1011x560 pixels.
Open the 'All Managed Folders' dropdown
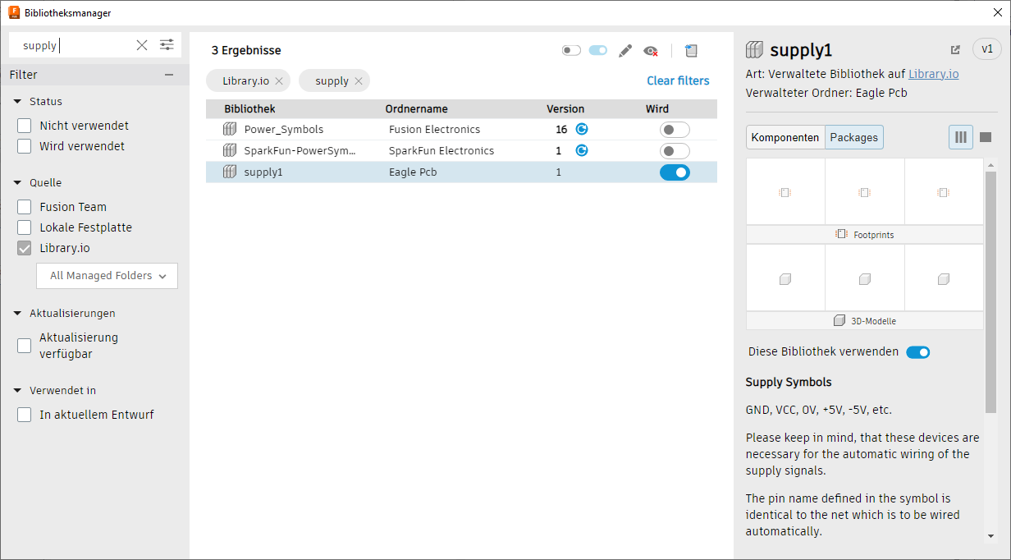(107, 276)
